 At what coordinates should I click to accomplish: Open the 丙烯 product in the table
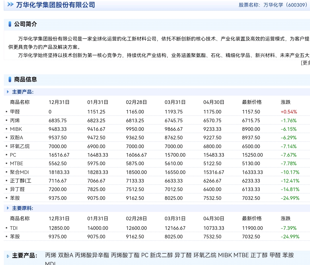point(15,120)
